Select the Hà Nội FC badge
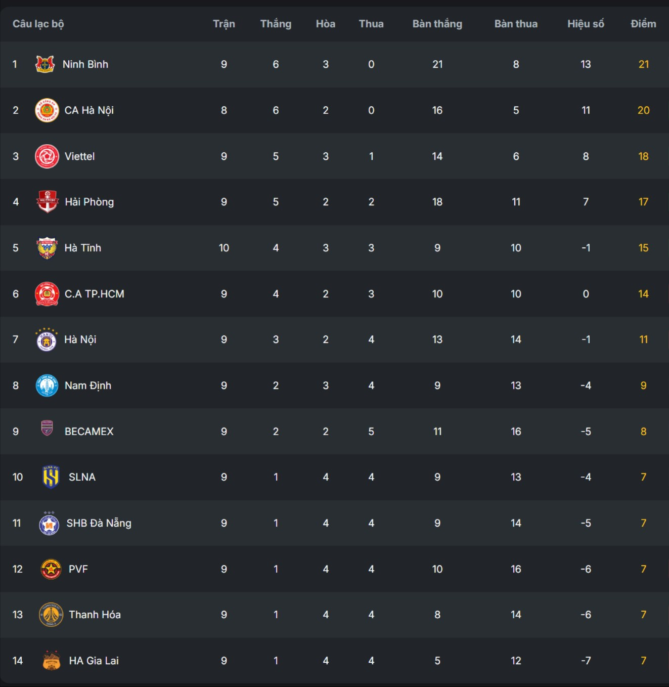The image size is (669, 687). pos(47,339)
